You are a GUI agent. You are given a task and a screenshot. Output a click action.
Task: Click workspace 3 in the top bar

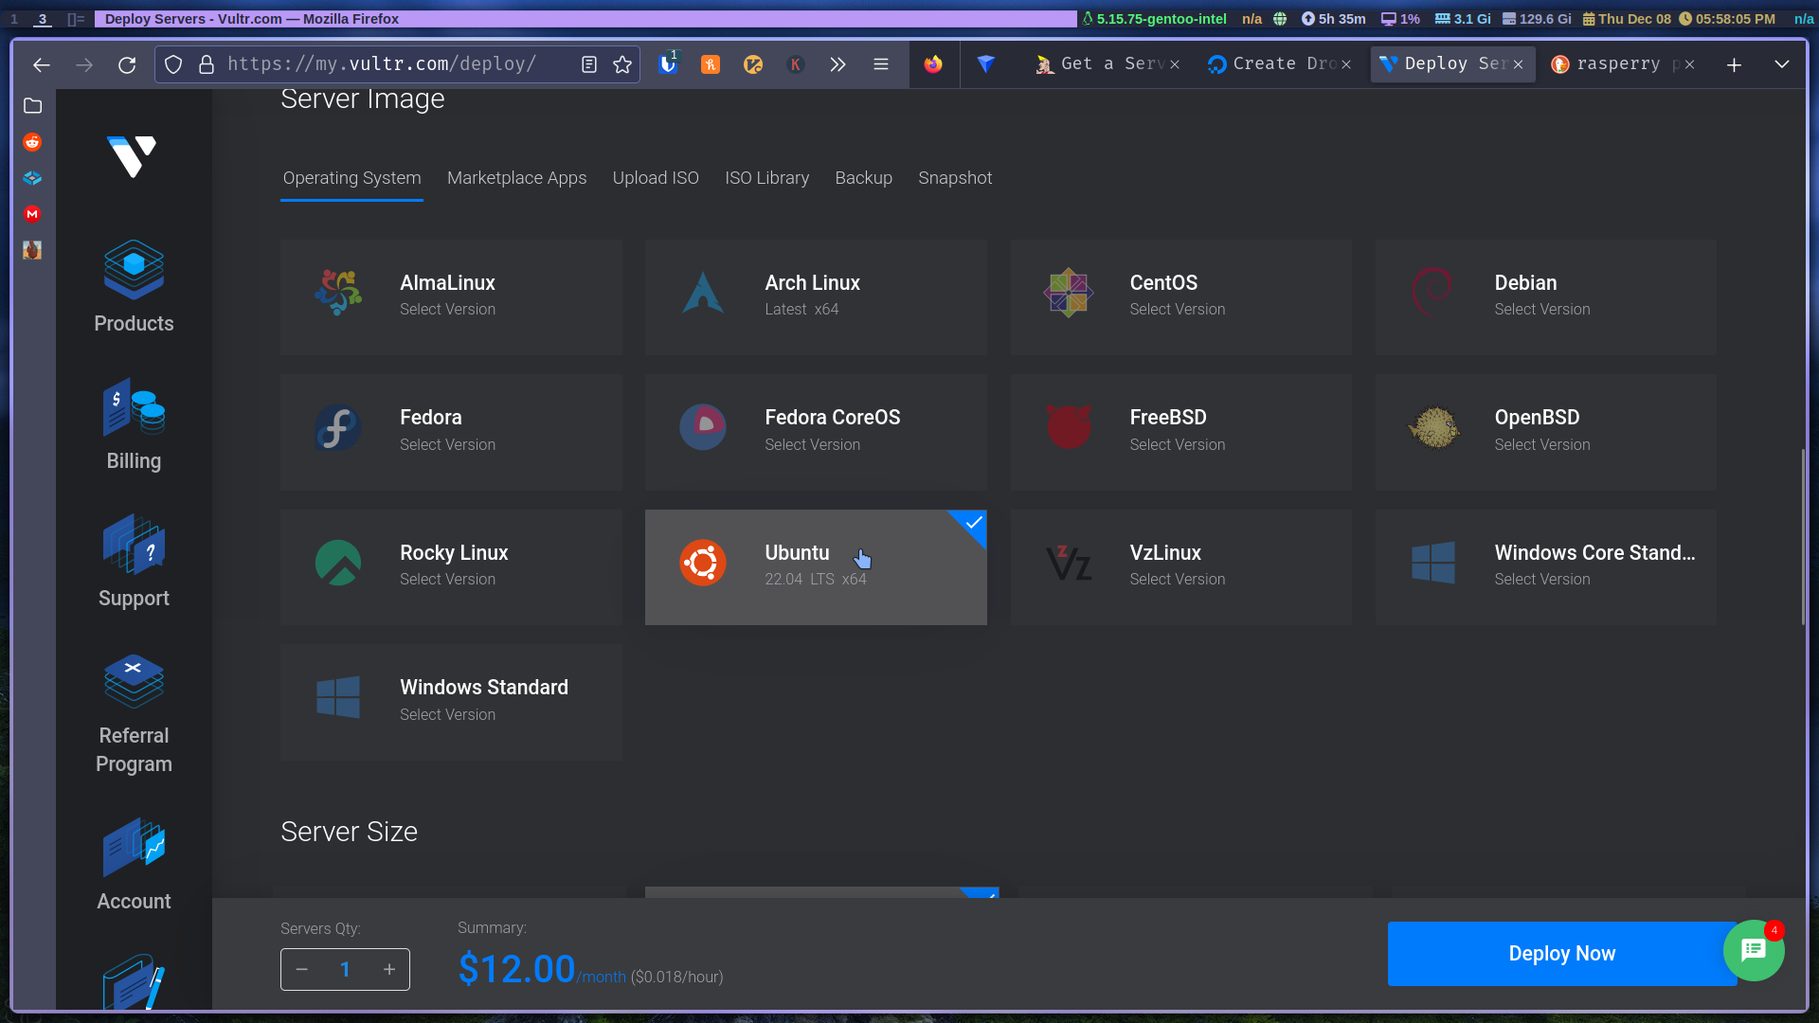point(42,19)
